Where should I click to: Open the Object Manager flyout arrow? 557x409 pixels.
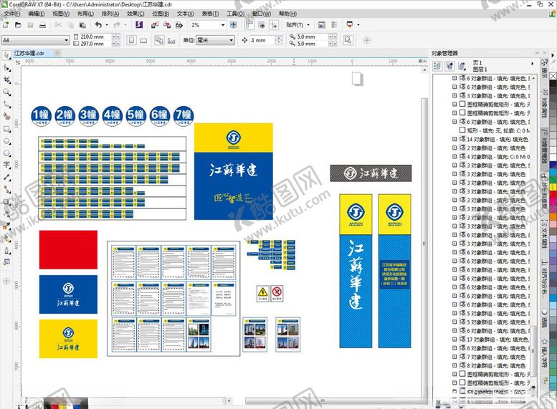pos(532,64)
